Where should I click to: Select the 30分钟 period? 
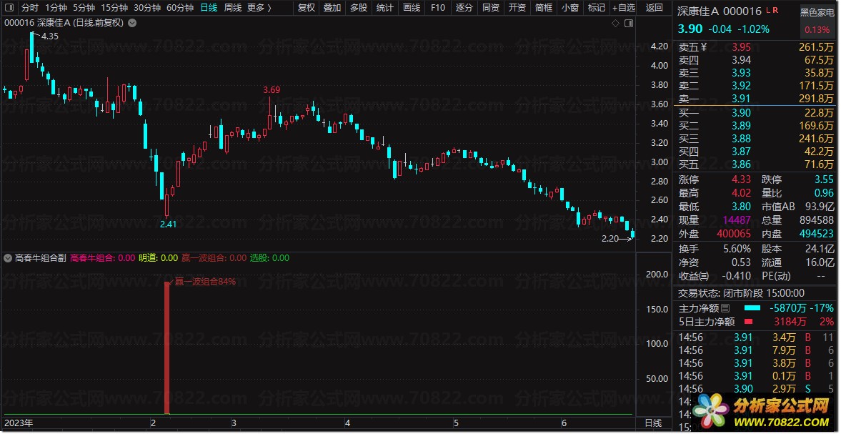147,8
